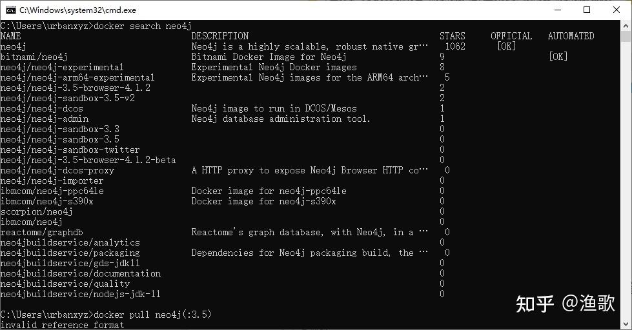Click the invalid reference format message

(x=62, y=325)
